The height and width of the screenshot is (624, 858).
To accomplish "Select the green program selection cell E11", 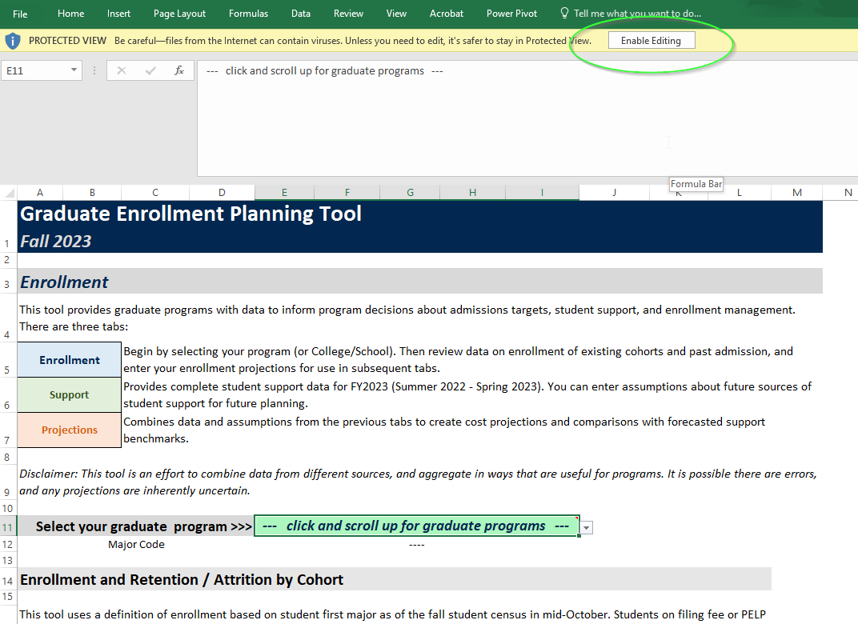I will point(416,526).
